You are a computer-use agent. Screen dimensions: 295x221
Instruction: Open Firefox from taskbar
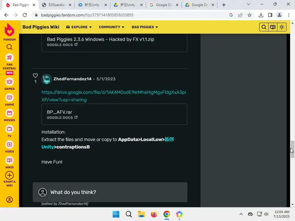click(x=154, y=214)
